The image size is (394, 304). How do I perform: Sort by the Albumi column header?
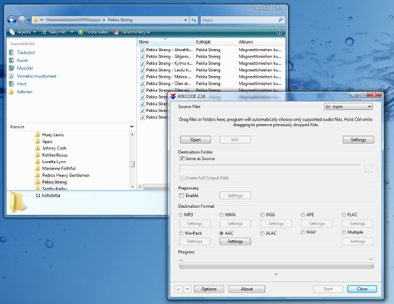(x=261, y=42)
